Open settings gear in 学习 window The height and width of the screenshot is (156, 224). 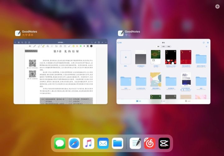[208, 42]
